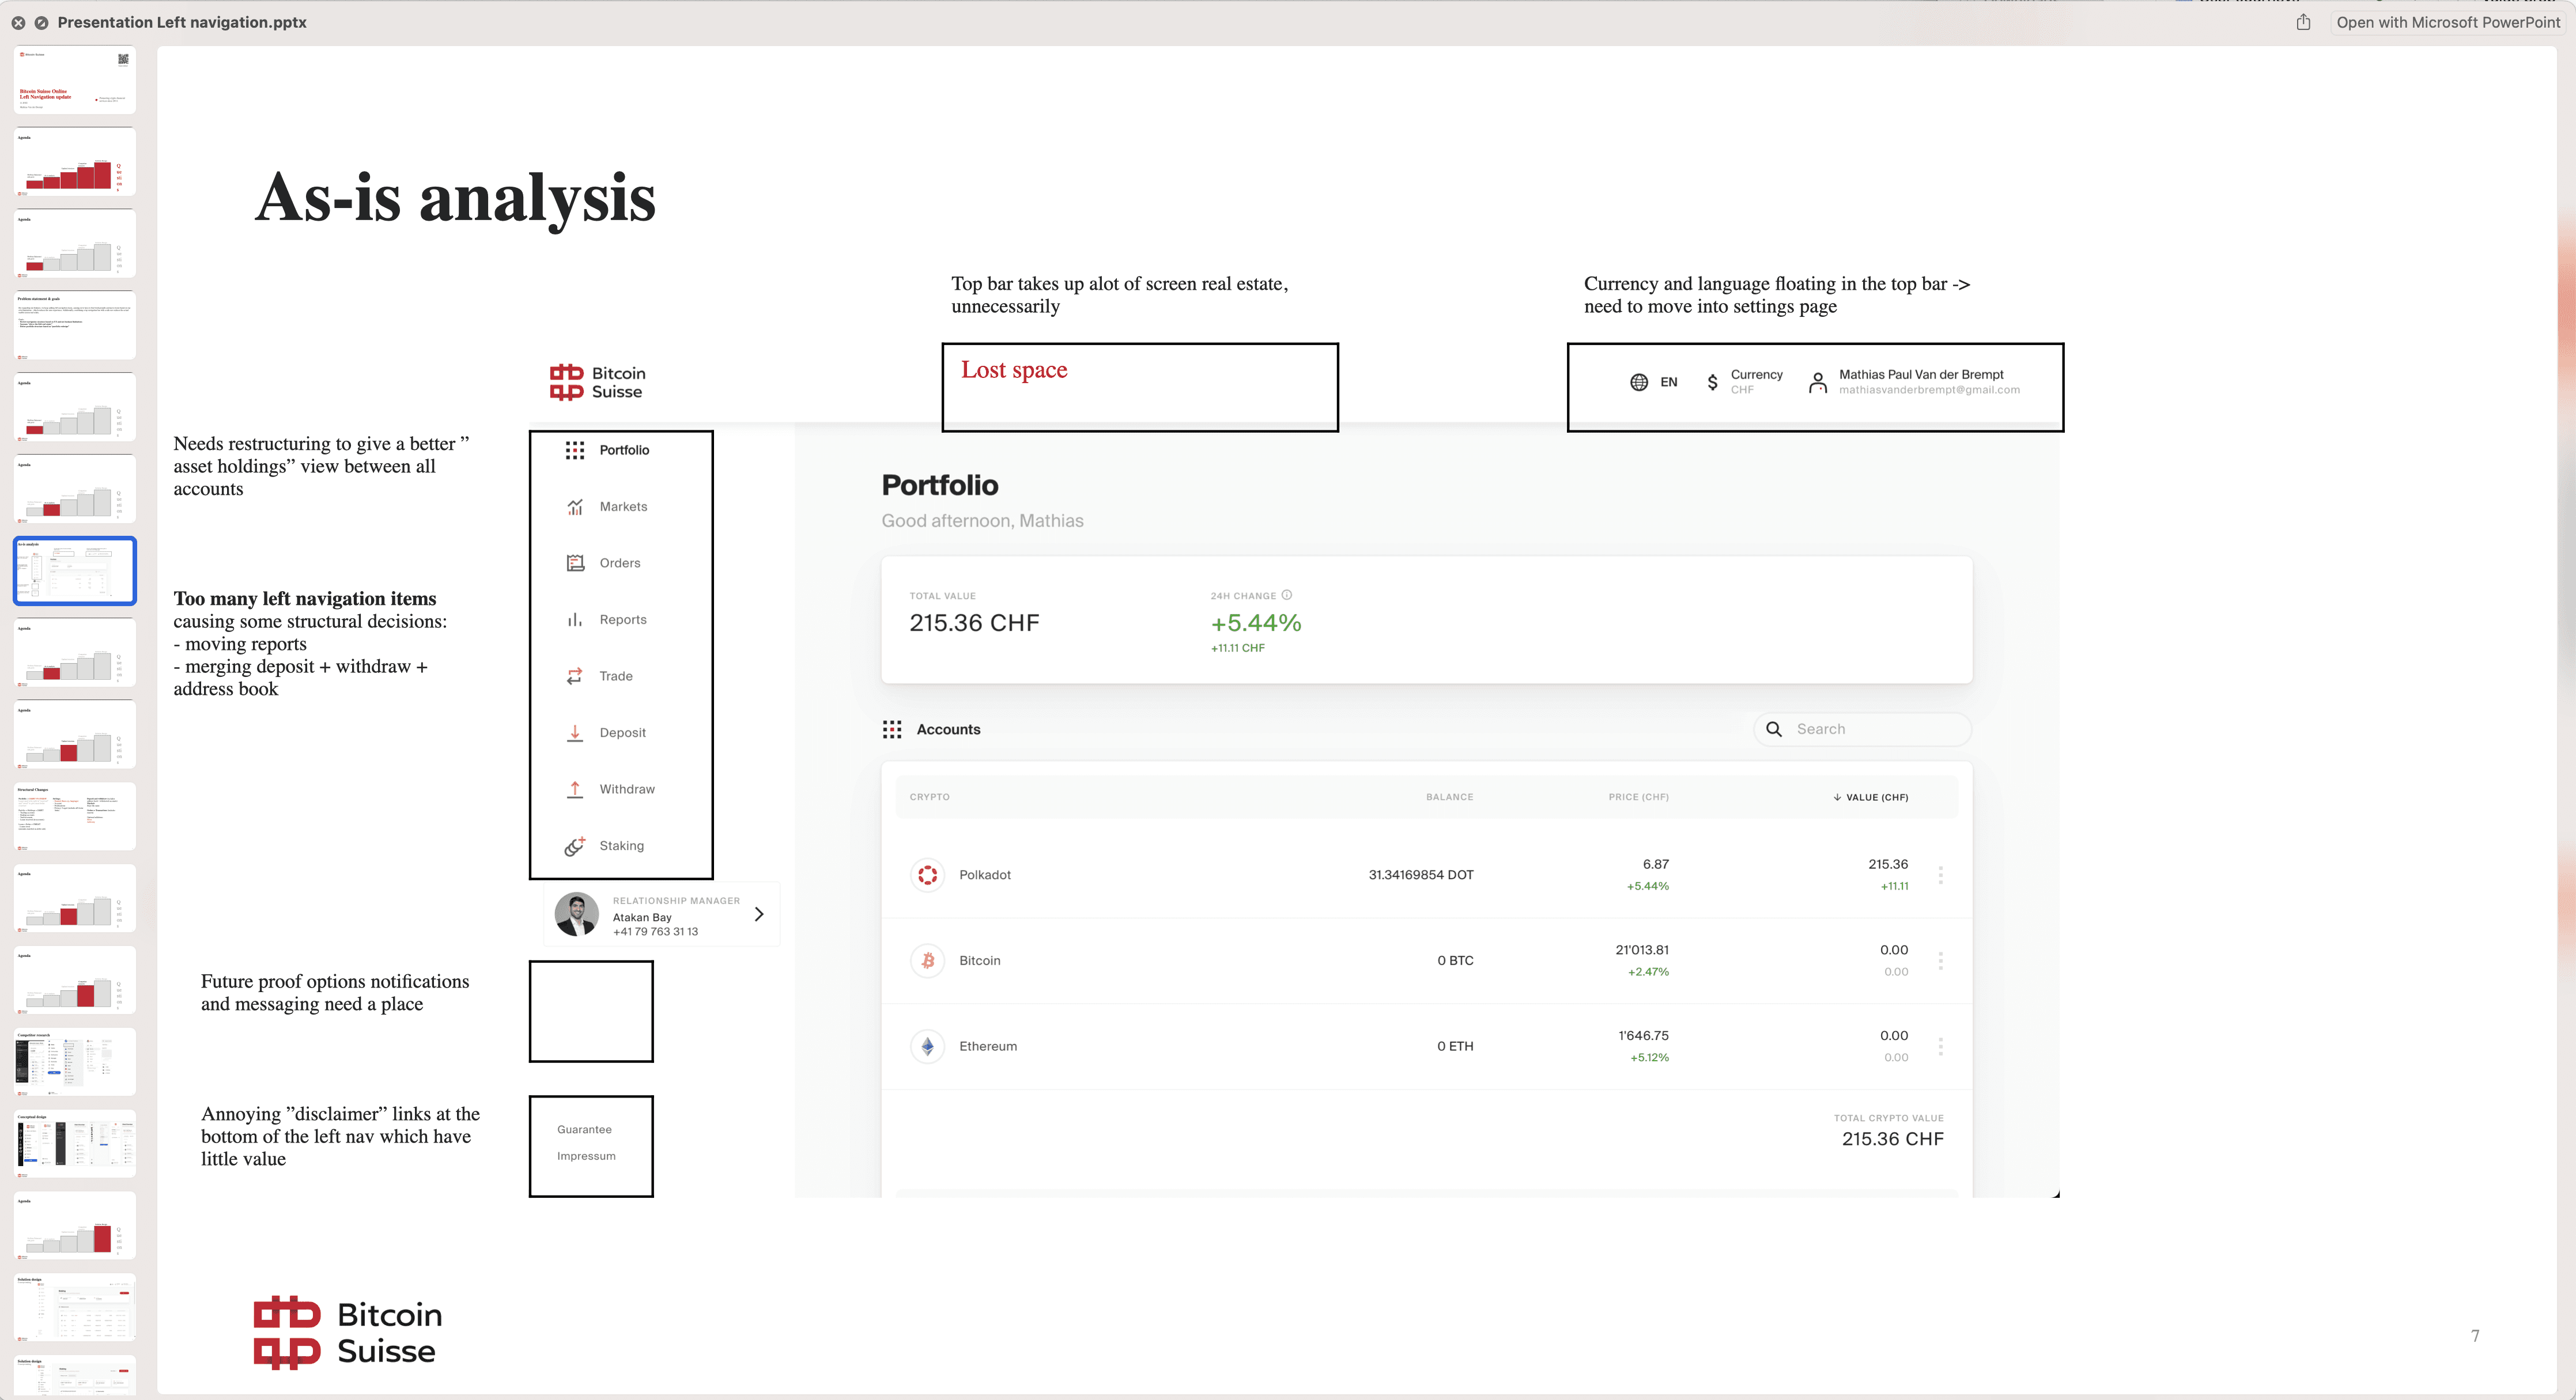Close the Quick Look preview window
Image resolution: width=2576 pixels, height=1400 pixels.
click(x=18, y=22)
